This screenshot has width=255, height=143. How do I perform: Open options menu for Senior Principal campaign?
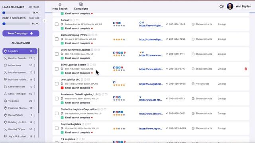tap(35, 94)
